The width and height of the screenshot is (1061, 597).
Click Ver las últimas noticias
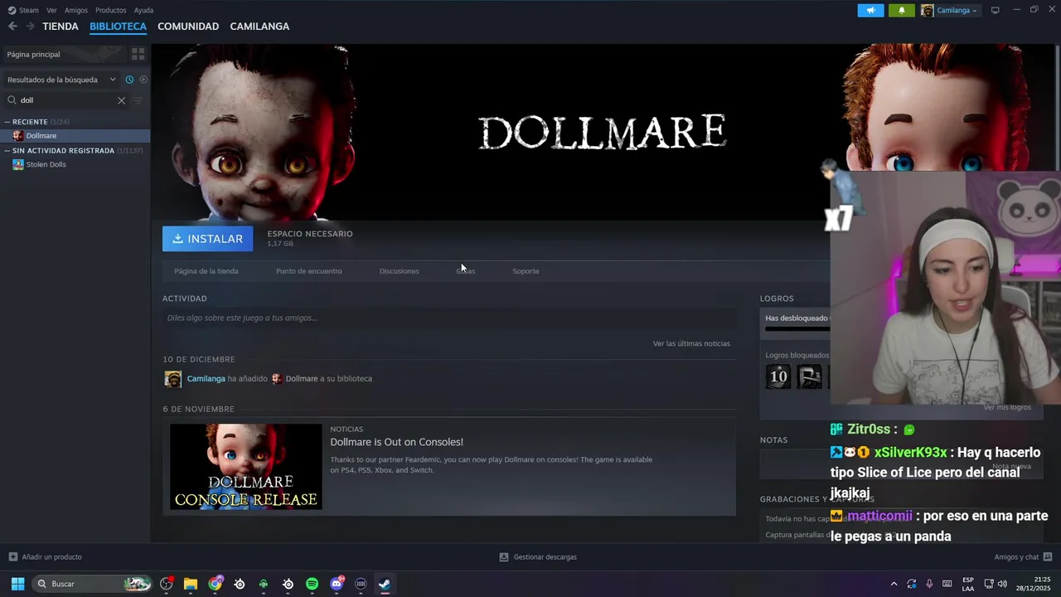coord(691,343)
